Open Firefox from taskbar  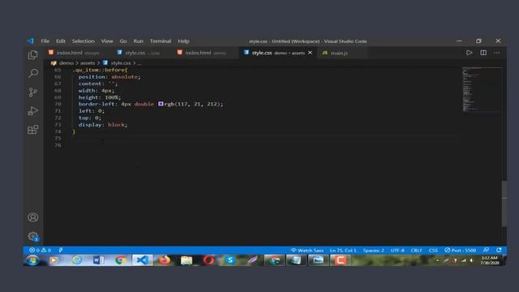click(164, 260)
